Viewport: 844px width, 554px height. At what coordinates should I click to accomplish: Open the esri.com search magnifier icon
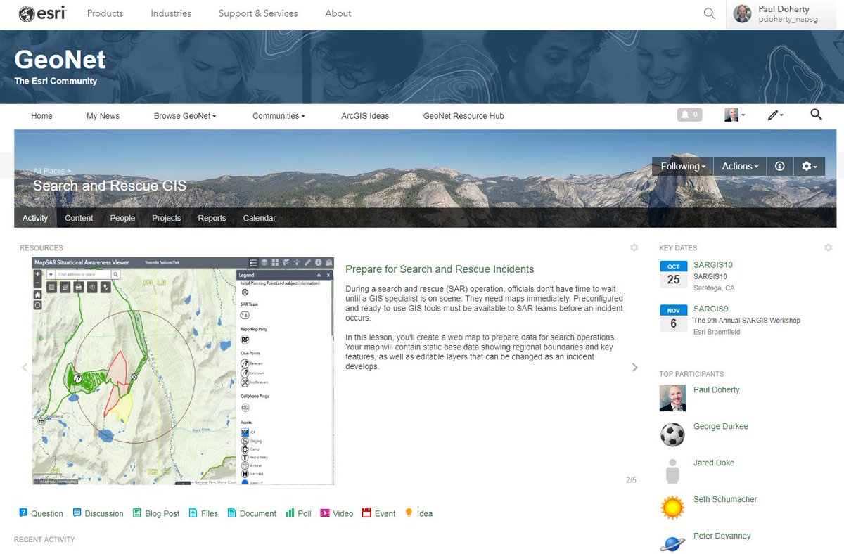(710, 13)
